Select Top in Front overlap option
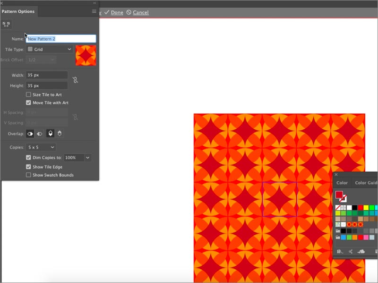The height and width of the screenshot is (283, 378). [x=50, y=134]
